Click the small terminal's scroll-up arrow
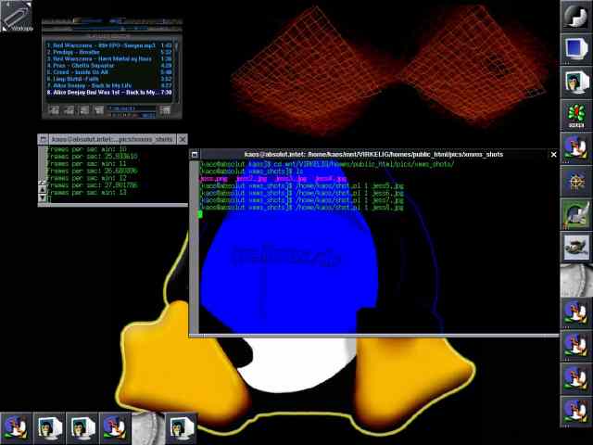593x445 pixels. pyautogui.click(x=43, y=189)
